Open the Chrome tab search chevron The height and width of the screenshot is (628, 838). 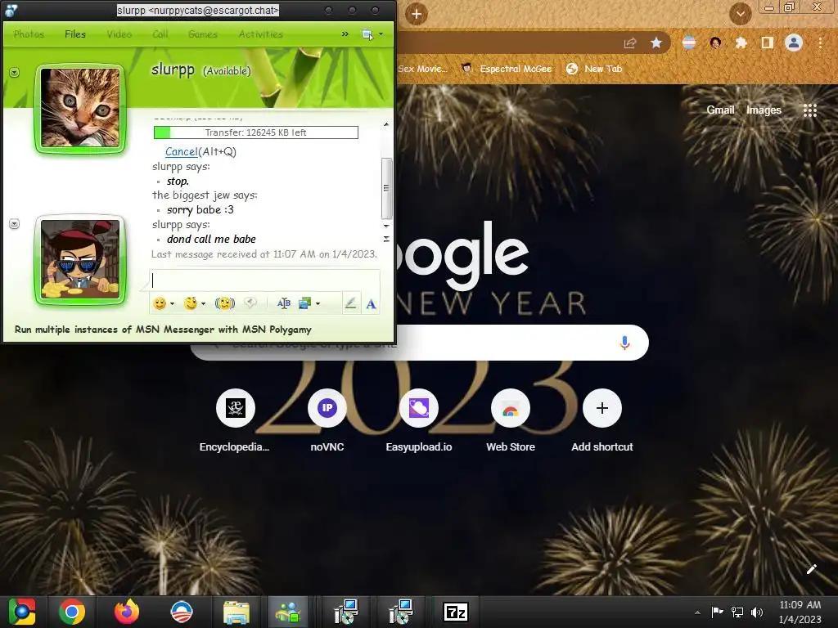(740, 14)
